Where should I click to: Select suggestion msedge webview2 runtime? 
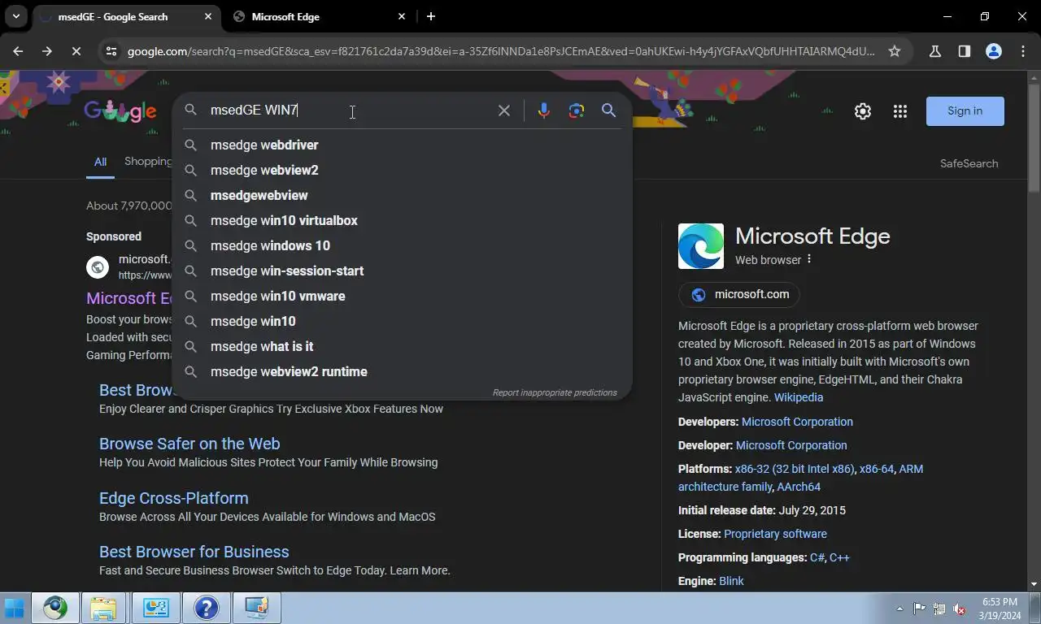(402, 371)
